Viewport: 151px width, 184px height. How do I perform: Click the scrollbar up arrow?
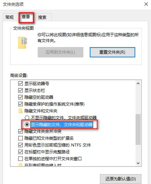pos(138,83)
